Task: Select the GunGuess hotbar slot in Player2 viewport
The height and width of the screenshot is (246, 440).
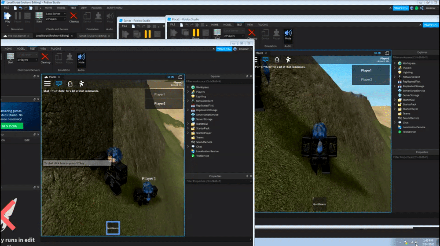Action: tap(113, 228)
